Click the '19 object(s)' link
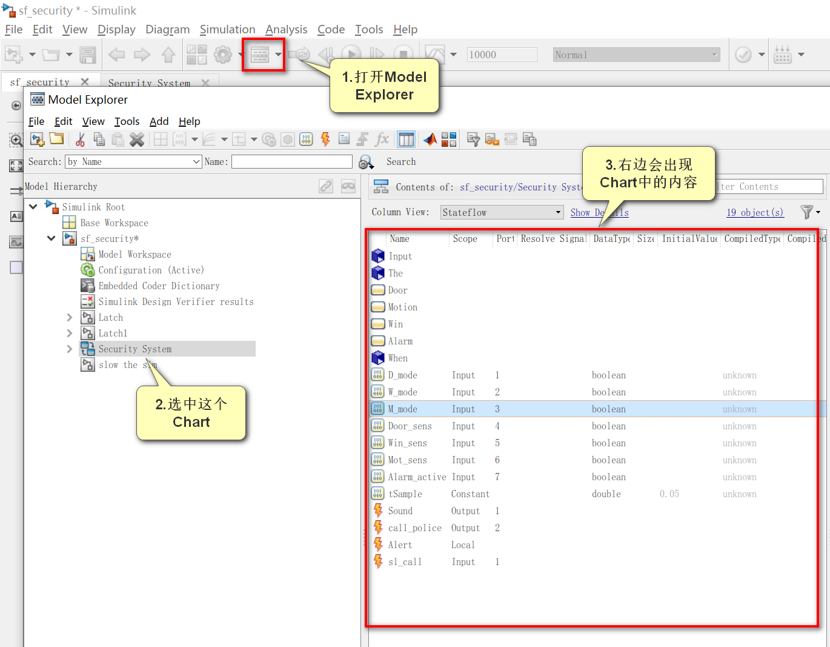Viewport: 830px width, 647px height. coord(755,212)
